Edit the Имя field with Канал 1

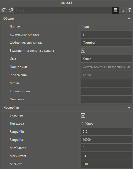point(107,59)
